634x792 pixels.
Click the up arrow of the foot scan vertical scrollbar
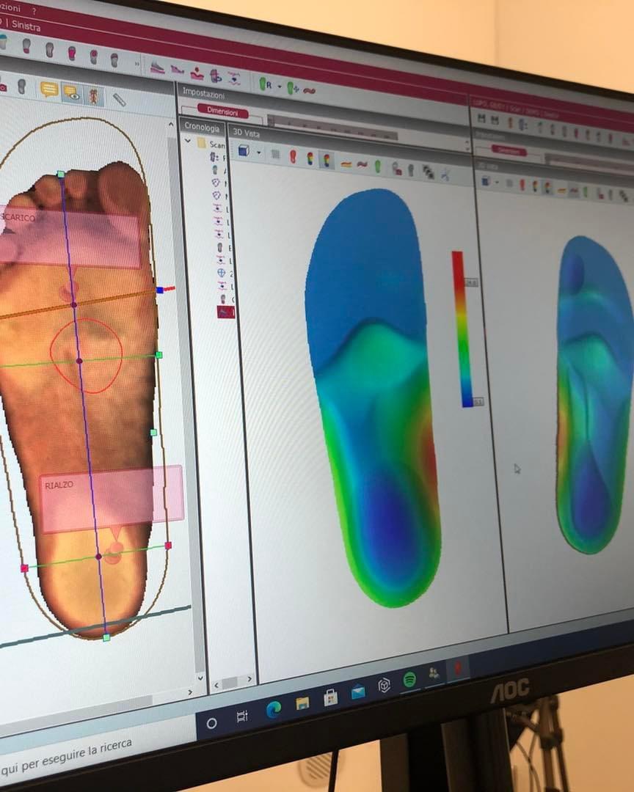[x=172, y=125]
